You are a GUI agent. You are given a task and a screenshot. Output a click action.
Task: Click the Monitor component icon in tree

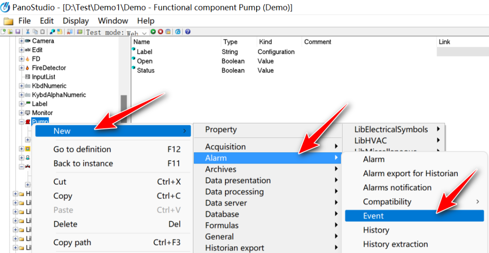(28, 113)
